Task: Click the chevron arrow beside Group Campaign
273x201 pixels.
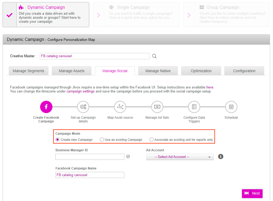Action: (x=189, y=15)
